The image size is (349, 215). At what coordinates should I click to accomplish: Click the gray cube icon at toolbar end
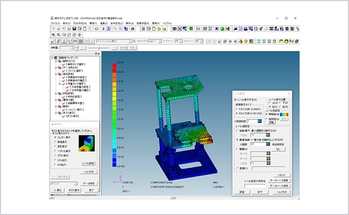pos(297,41)
